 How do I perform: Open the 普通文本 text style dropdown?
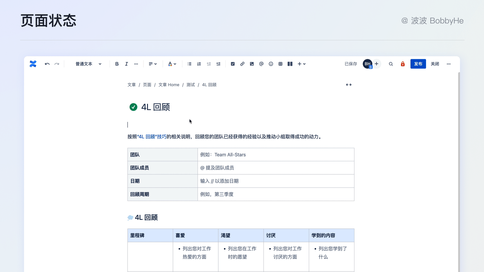click(88, 64)
